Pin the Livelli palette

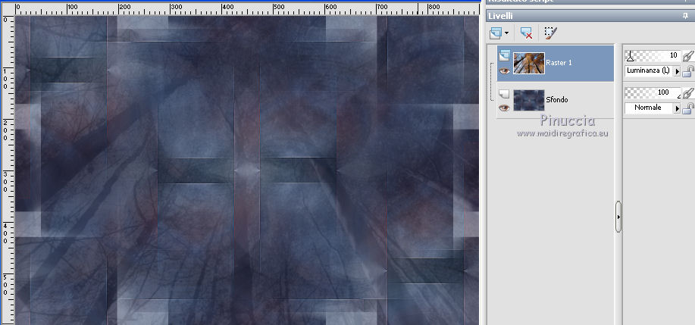point(686,17)
